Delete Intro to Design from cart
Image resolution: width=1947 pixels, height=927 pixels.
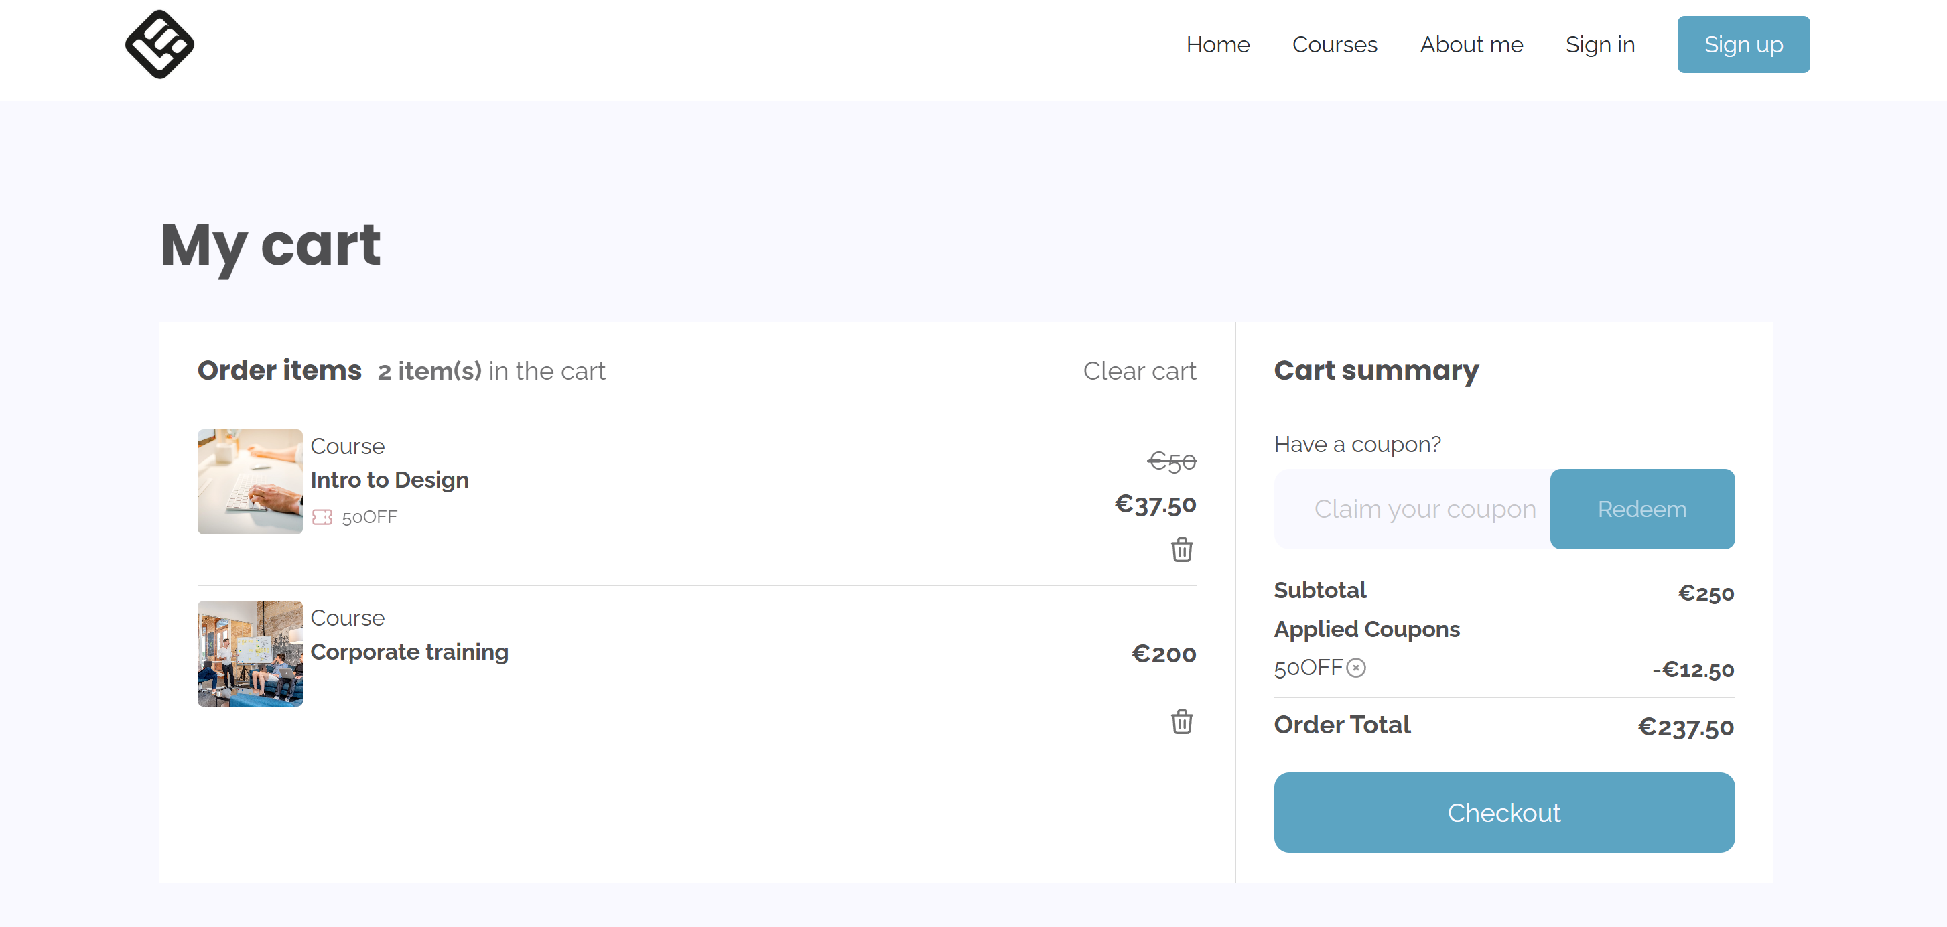pyautogui.click(x=1181, y=549)
